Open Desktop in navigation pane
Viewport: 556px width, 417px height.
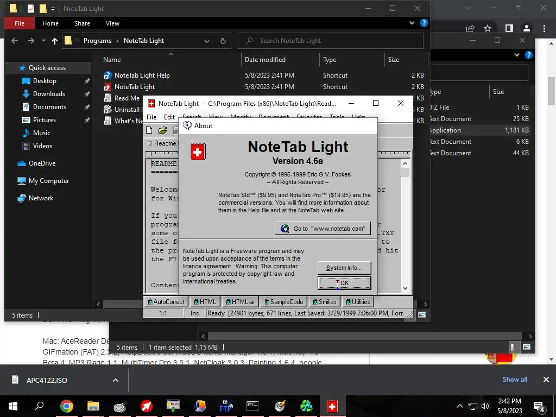(x=45, y=81)
